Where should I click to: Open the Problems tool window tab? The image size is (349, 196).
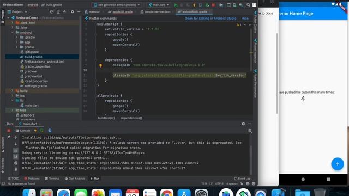pos(32,179)
